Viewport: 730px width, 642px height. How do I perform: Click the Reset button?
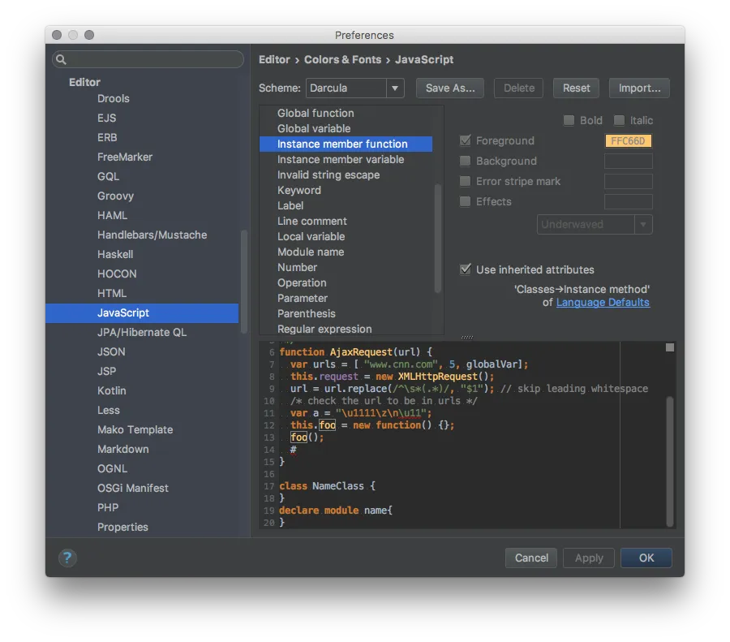pyautogui.click(x=576, y=88)
